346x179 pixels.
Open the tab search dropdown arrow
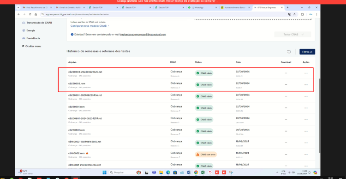[x=18, y=7]
